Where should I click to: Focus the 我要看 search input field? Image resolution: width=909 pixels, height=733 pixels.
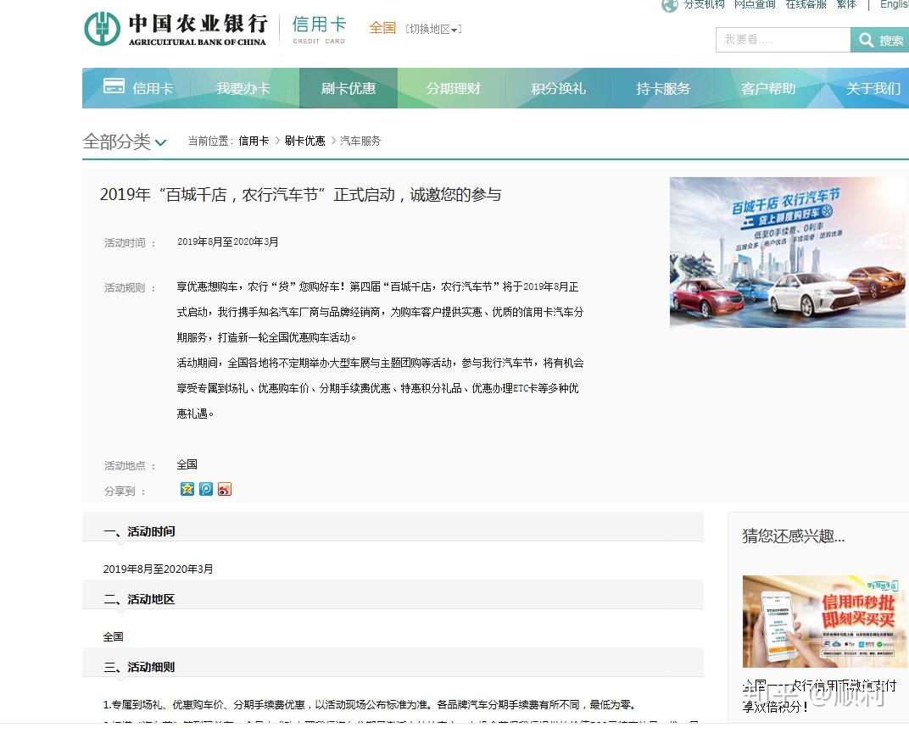coord(784,40)
